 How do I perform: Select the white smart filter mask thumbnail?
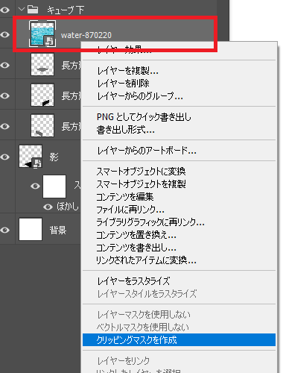[x=54, y=186]
